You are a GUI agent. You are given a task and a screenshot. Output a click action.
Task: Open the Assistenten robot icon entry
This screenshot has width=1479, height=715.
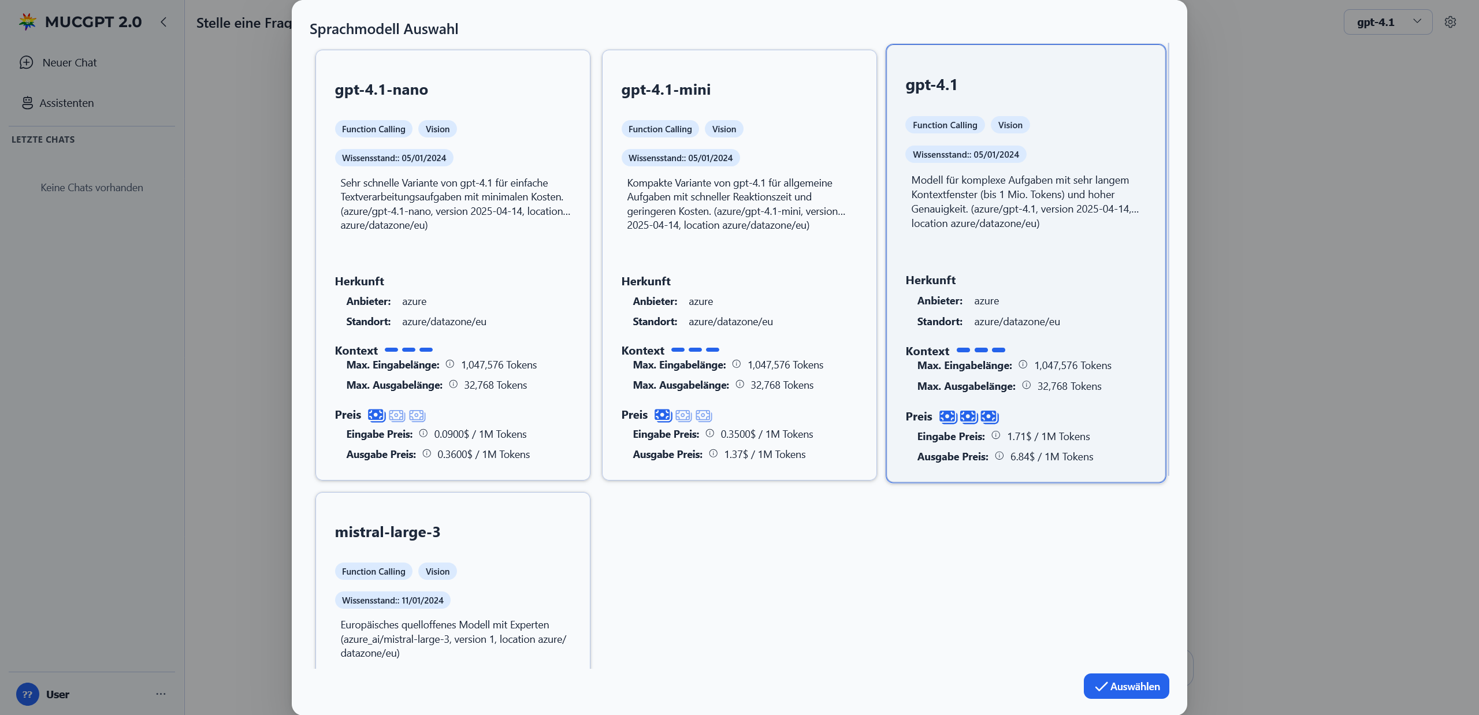(27, 103)
